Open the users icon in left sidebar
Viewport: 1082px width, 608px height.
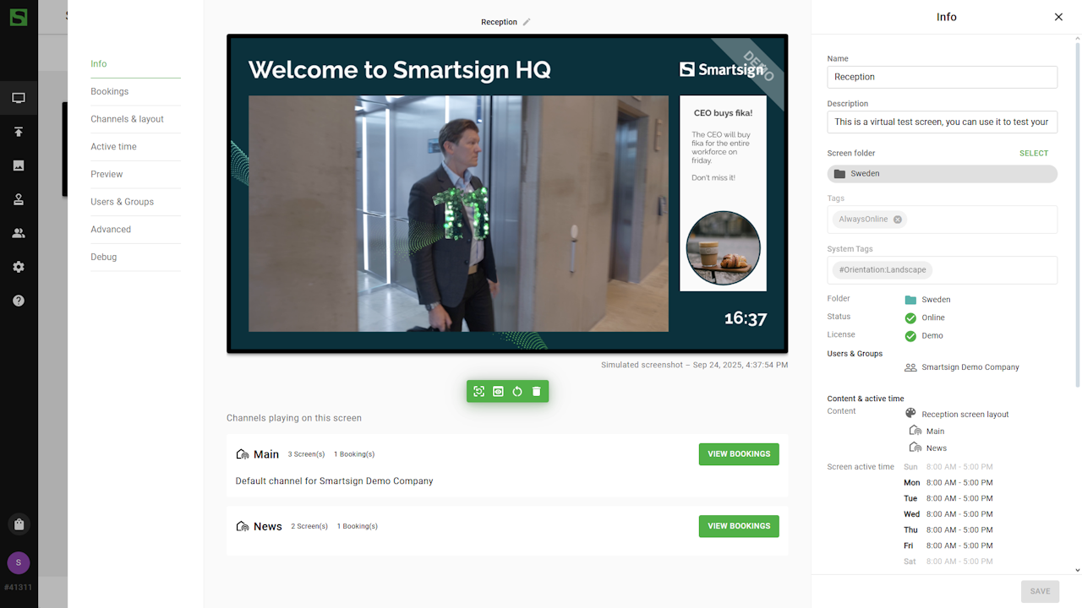tap(19, 233)
